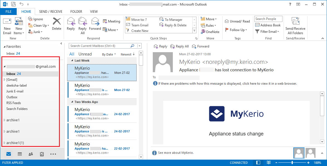Open more navigation options

tap(53, 154)
